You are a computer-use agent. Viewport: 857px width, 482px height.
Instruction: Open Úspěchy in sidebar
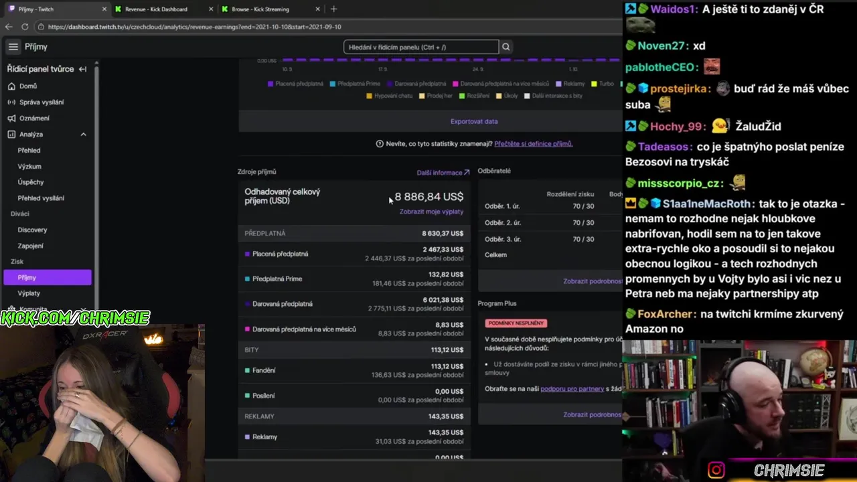[31, 182]
